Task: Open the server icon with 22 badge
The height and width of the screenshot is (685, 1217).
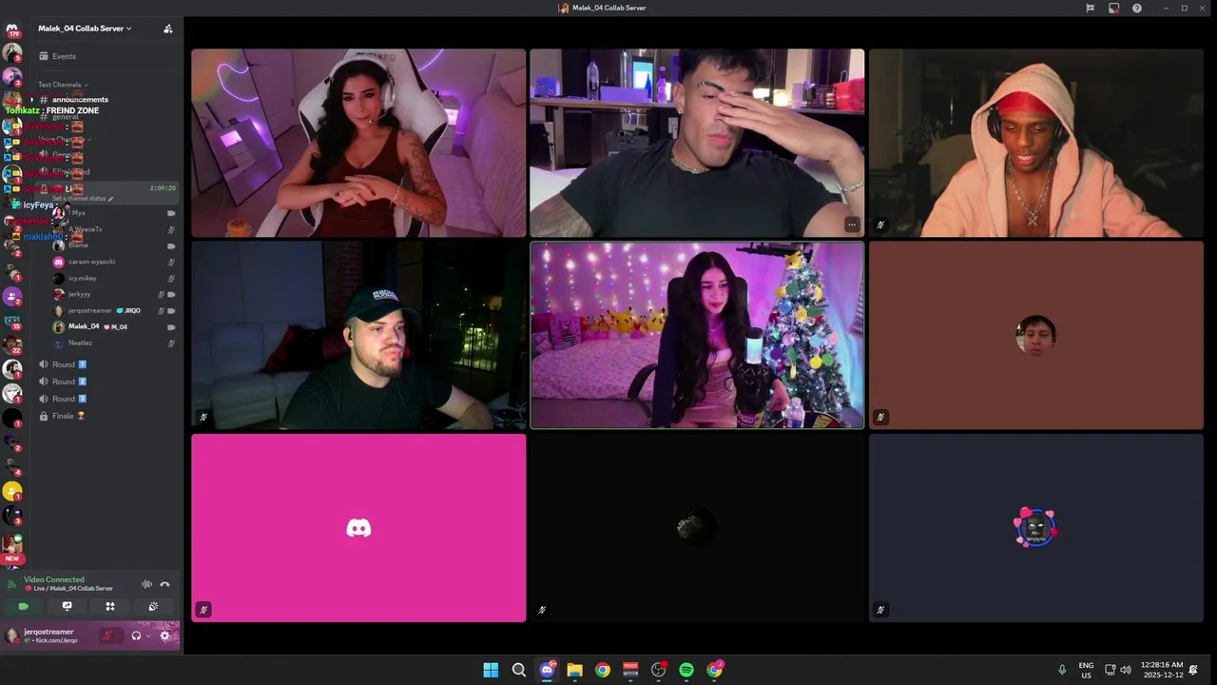Action: tap(12, 344)
